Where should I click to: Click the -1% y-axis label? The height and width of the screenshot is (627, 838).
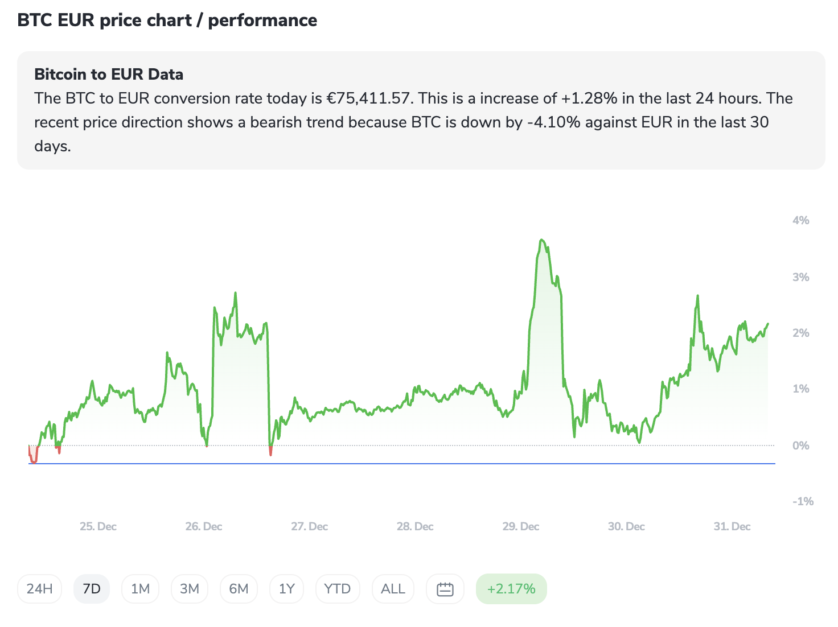point(803,501)
